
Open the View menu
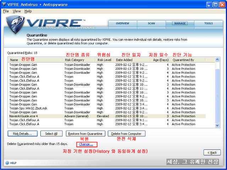[x=17, y=11]
